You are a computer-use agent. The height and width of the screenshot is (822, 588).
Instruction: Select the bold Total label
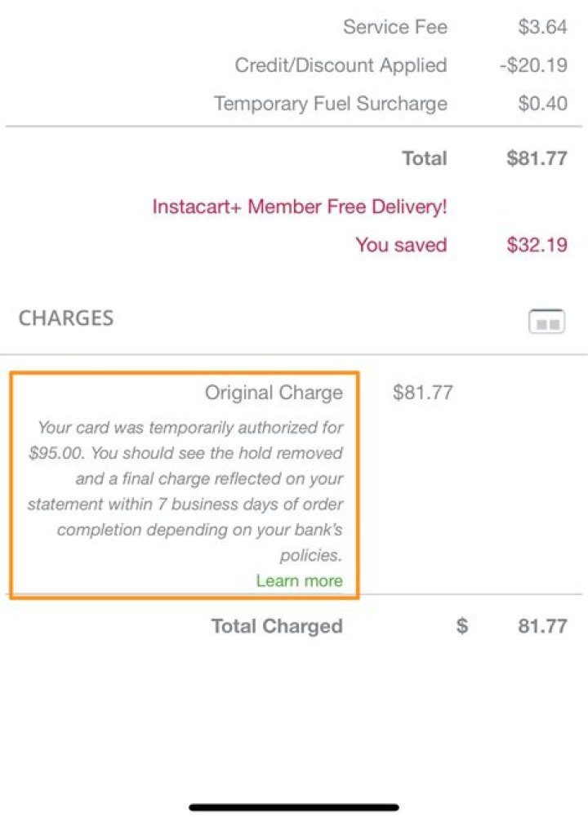pos(425,158)
